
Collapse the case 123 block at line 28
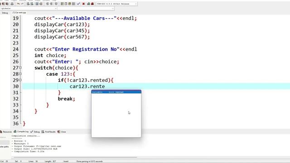(x=20, y=74)
